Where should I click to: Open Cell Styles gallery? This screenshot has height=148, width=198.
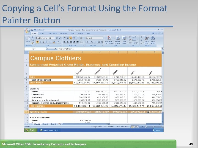[x=124, y=40]
